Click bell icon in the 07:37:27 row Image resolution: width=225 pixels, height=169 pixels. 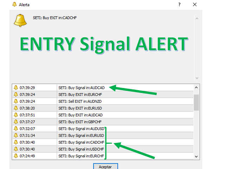tap(16, 122)
